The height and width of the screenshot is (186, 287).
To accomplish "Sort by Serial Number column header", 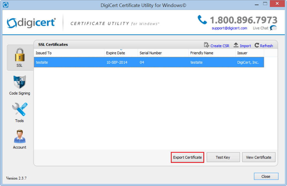I will (x=163, y=53).
